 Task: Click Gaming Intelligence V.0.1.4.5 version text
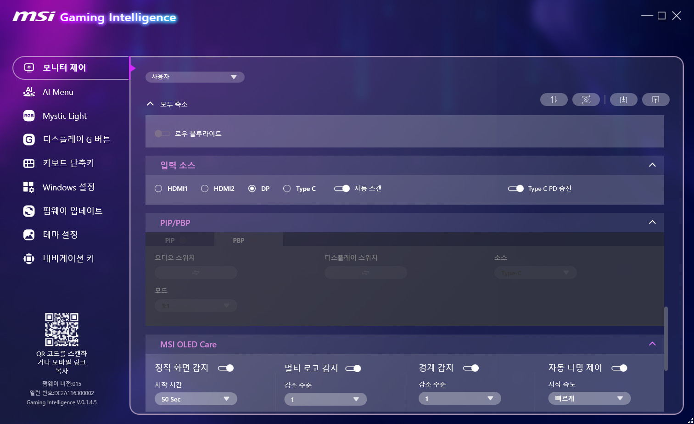click(62, 402)
